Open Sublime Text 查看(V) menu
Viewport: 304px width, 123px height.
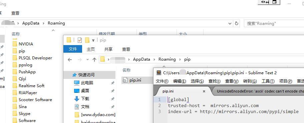click(232, 81)
